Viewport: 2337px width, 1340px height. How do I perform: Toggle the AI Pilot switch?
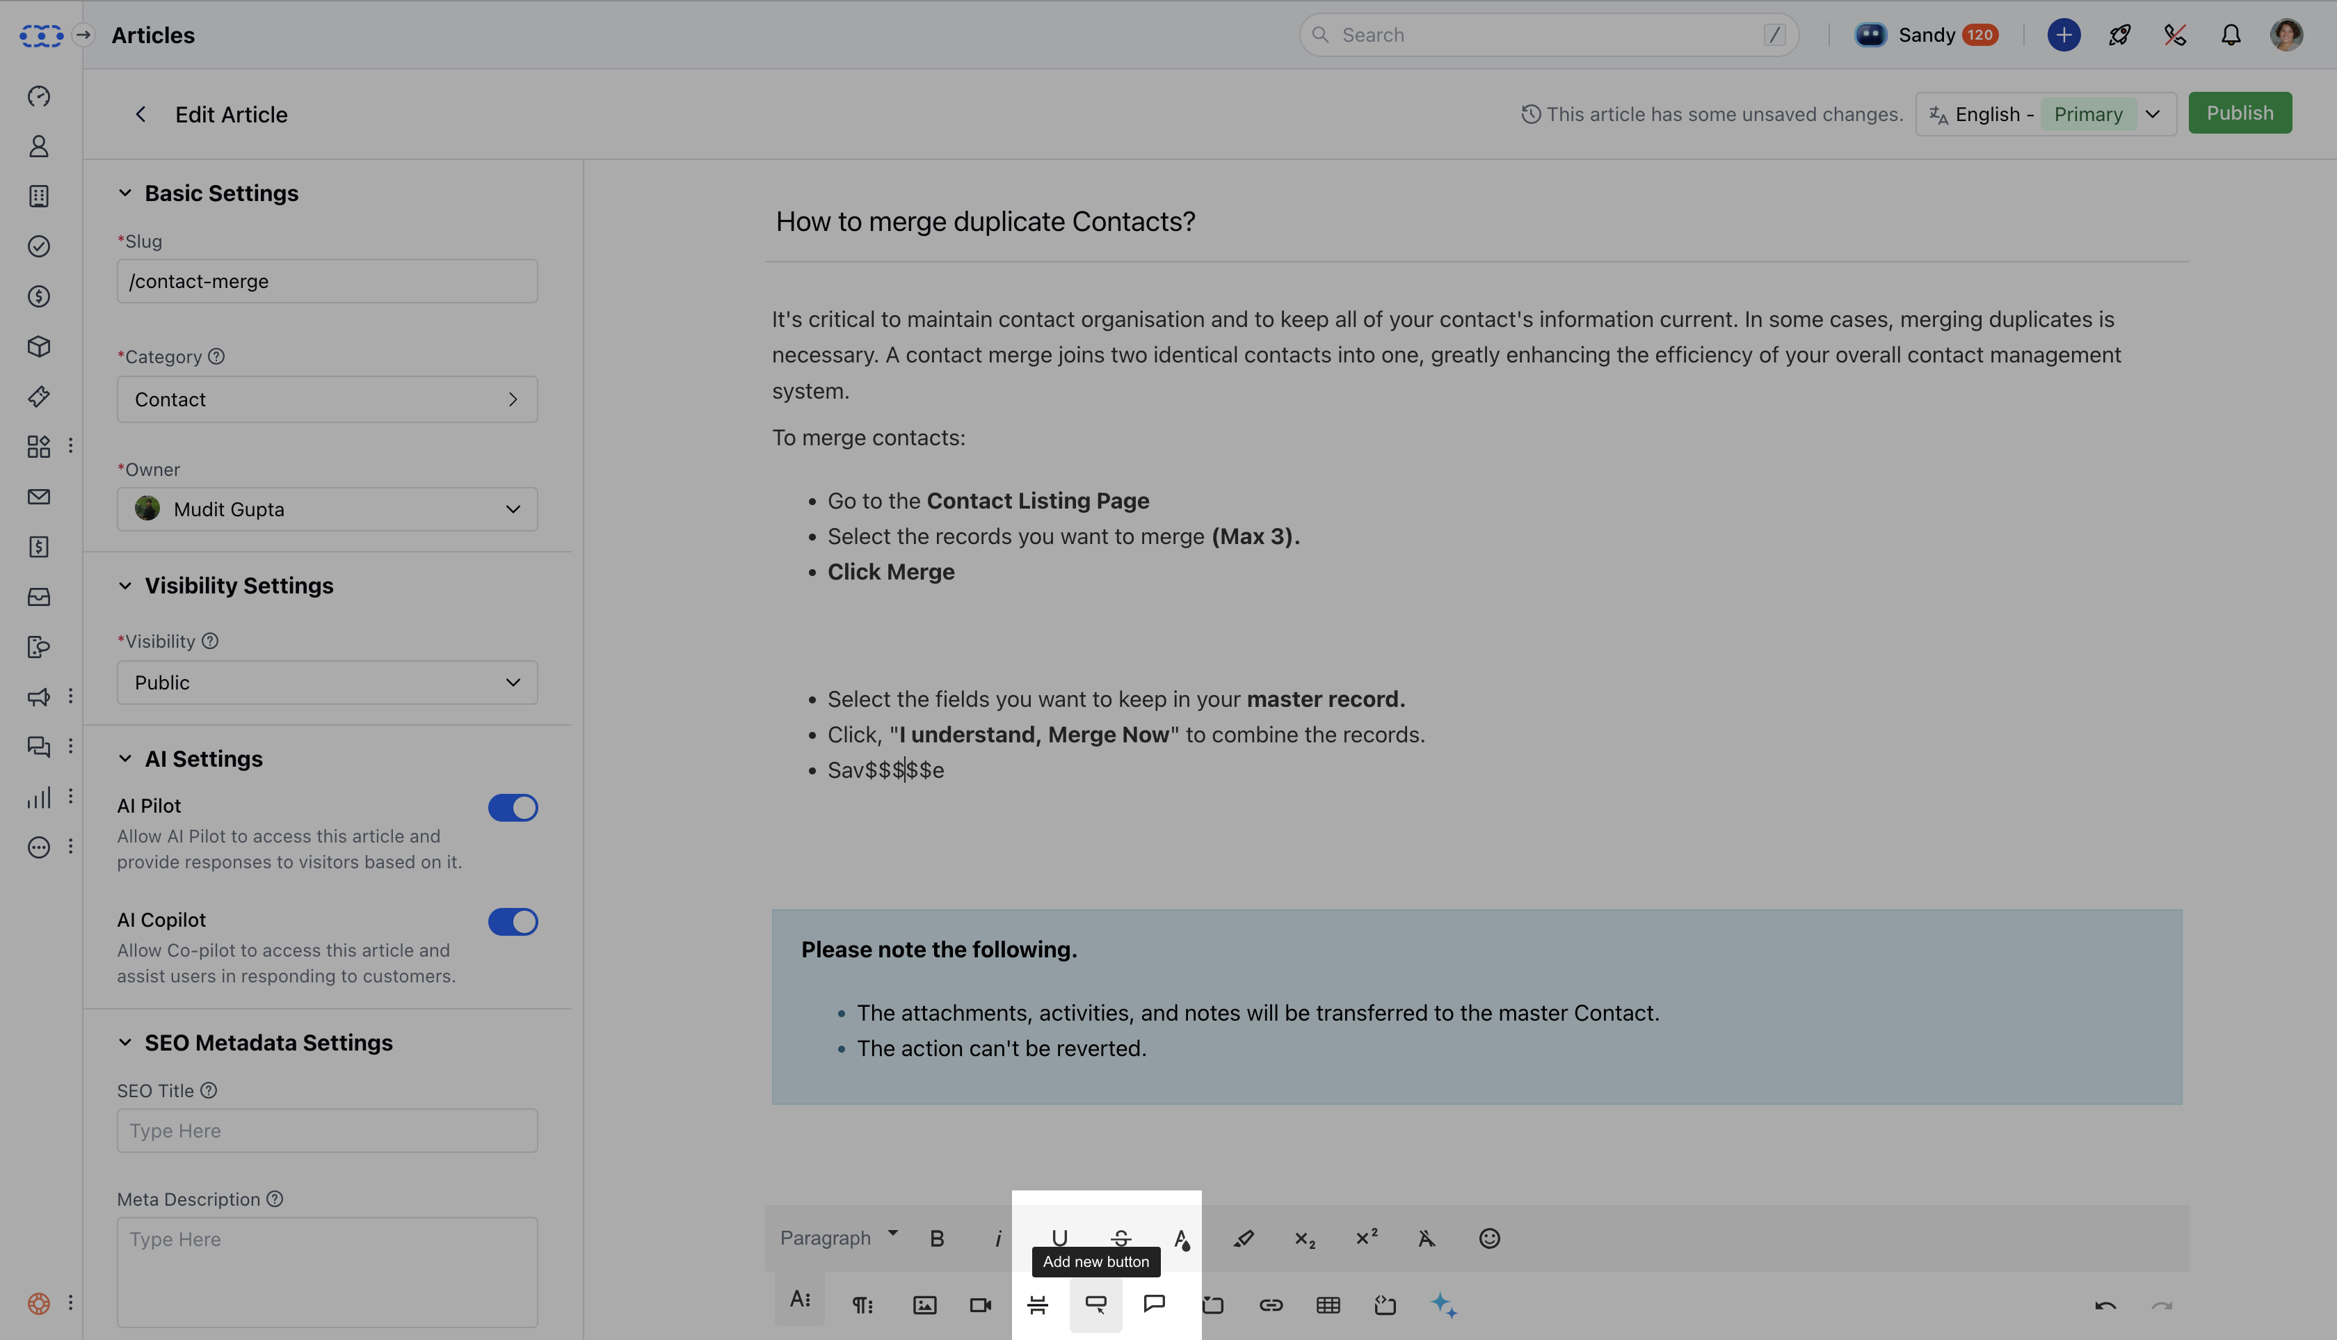[513, 807]
